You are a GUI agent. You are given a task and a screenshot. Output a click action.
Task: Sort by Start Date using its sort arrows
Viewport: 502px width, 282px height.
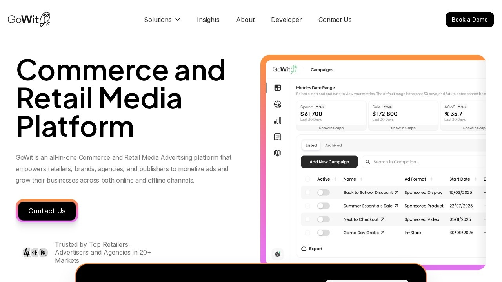coord(475,179)
